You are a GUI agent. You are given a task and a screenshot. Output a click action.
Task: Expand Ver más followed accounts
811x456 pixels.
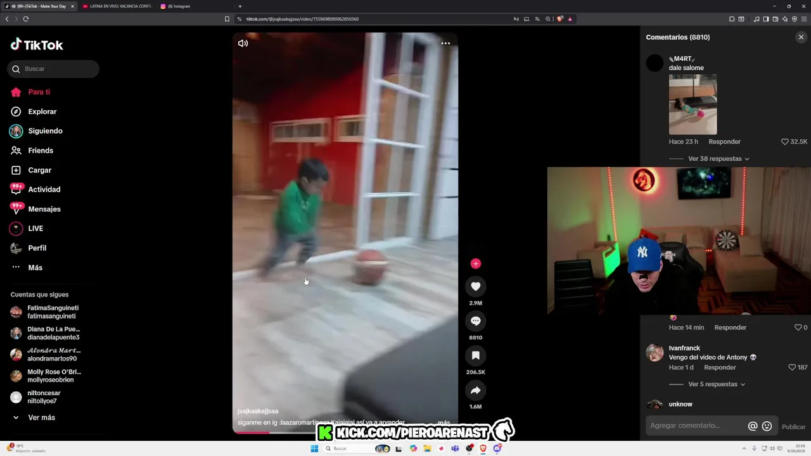(34, 418)
